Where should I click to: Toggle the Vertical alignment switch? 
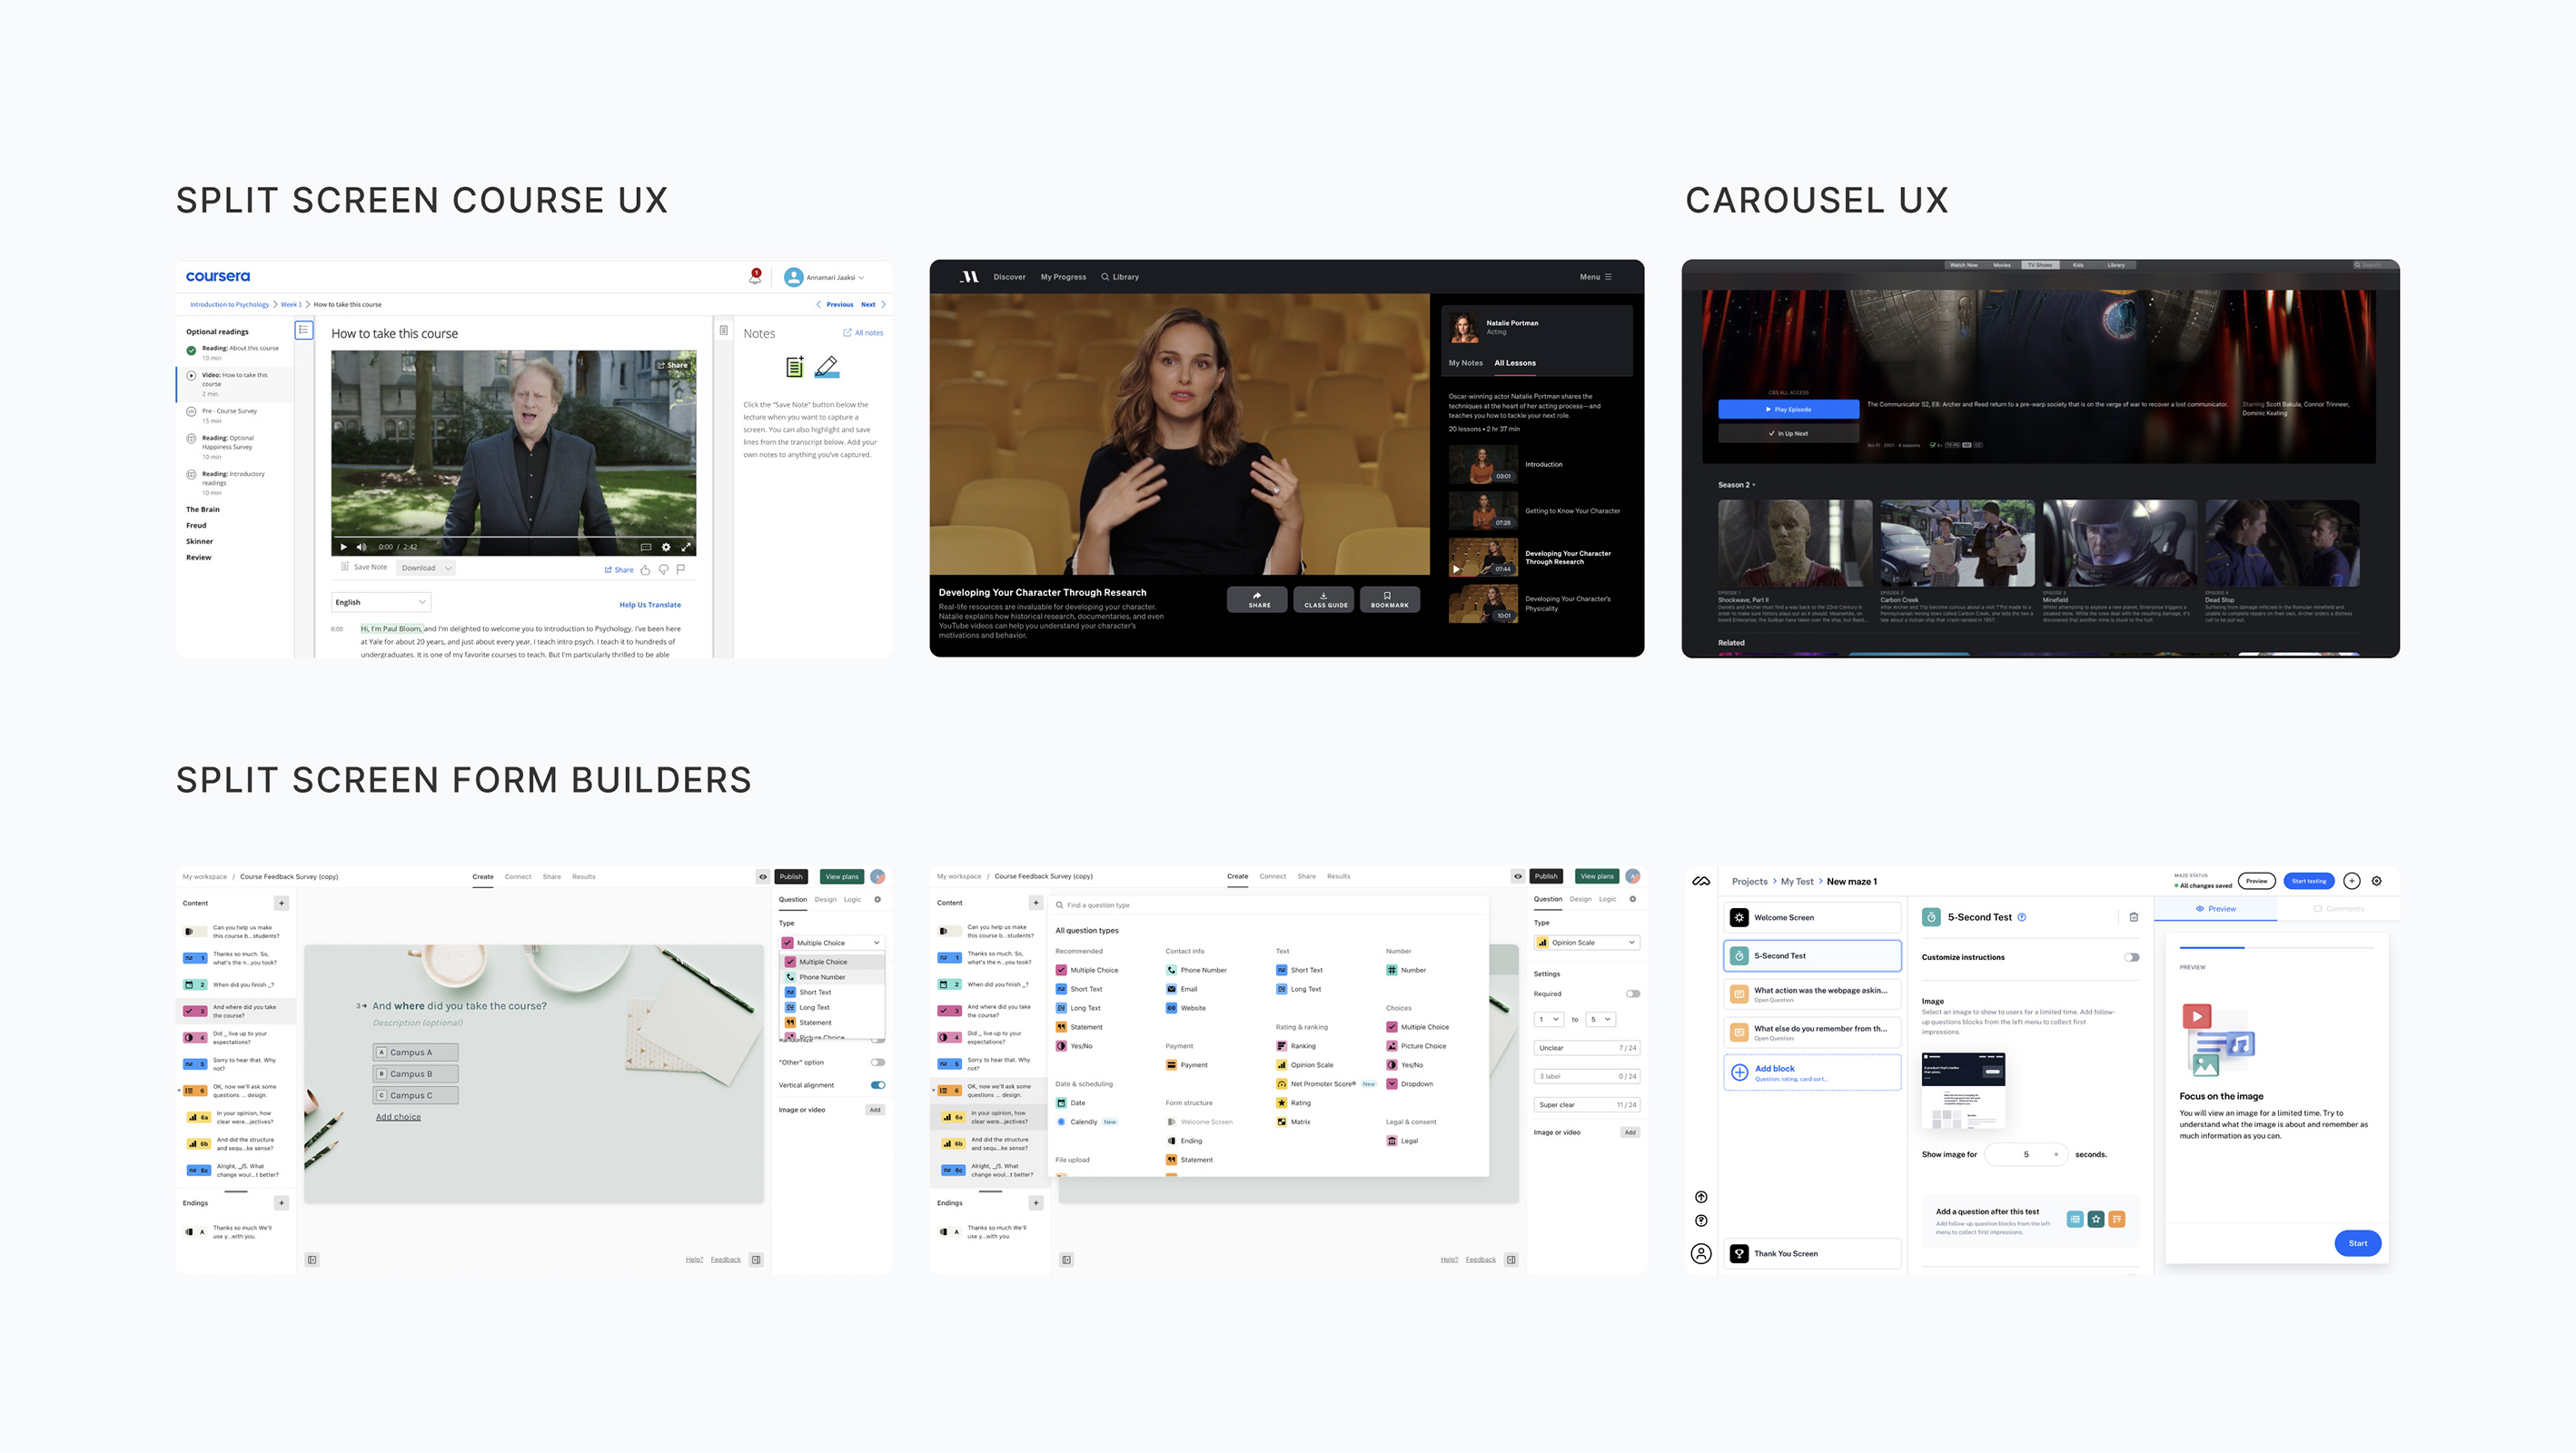pyautogui.click(x=877, y=1085)
